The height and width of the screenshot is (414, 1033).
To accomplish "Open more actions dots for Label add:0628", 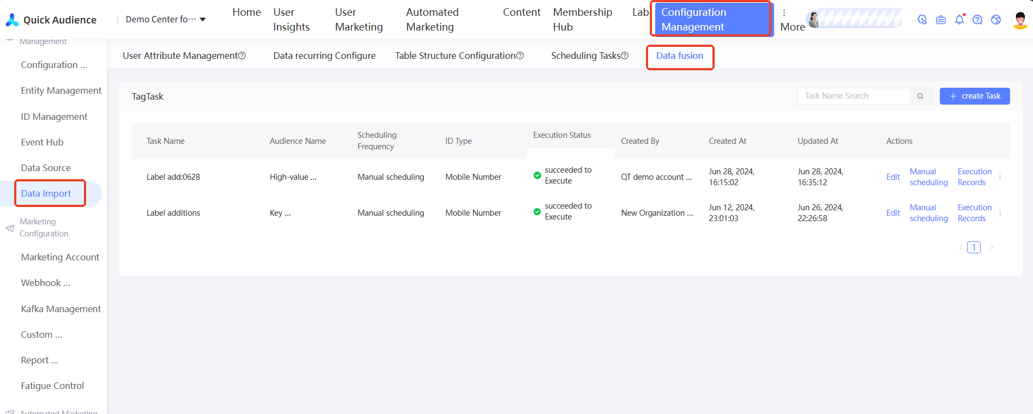I will (x=1000, y=177).
